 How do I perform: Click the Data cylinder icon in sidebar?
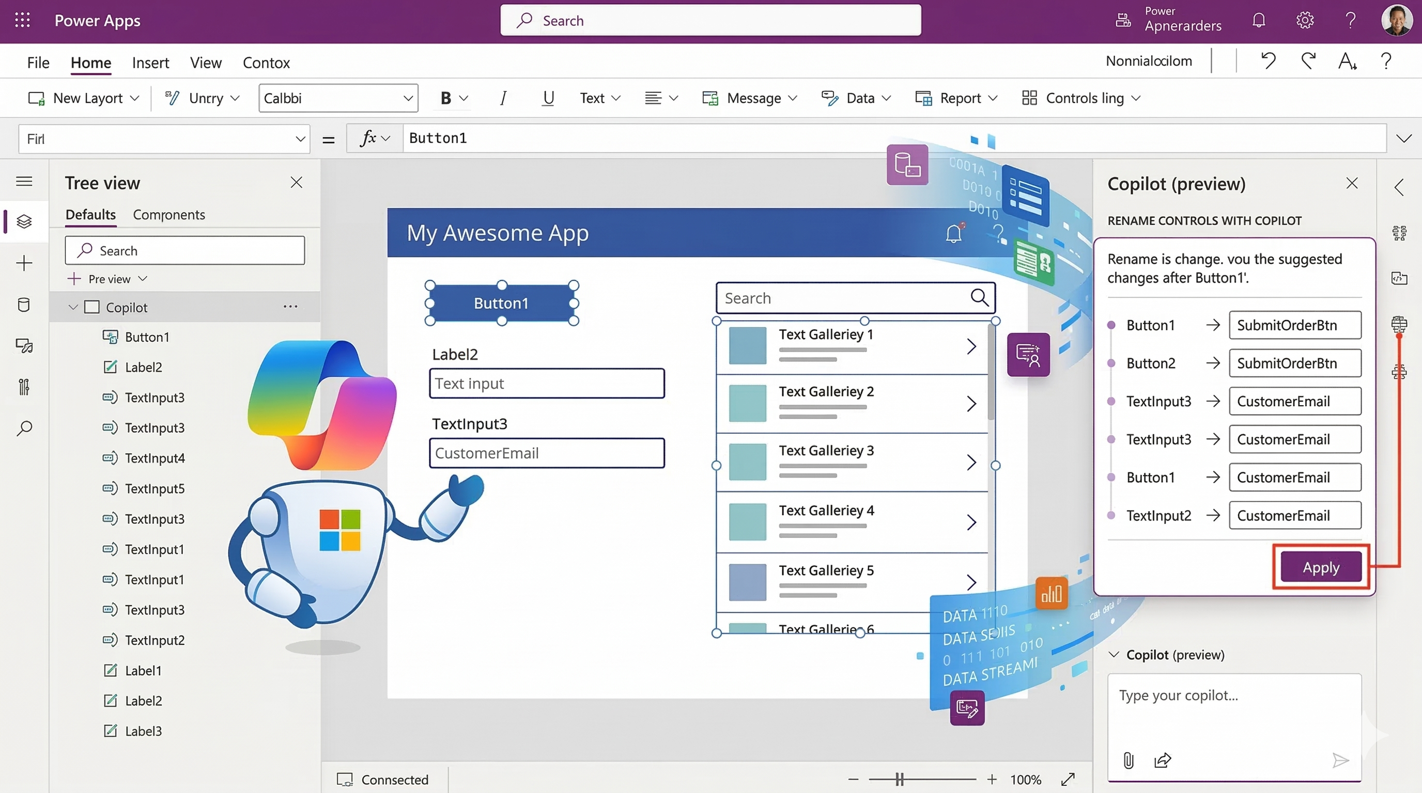(x=24, y=305)
